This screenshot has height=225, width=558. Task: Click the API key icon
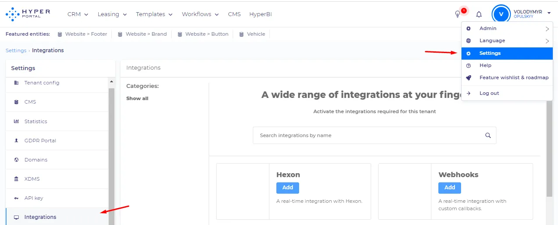tap(16, 198)
